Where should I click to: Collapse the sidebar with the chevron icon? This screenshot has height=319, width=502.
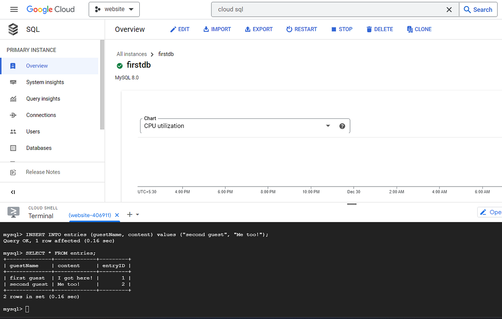tap(13, 192)
